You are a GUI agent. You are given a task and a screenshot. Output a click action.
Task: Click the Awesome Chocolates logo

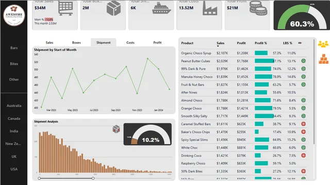[14, 15]
